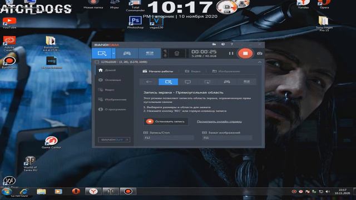Pause the current recording
356x200 pixels.
231,53
